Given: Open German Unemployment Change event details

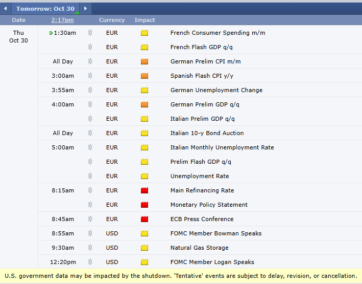Looking at the screenshot, I should (x=216, y=90).
